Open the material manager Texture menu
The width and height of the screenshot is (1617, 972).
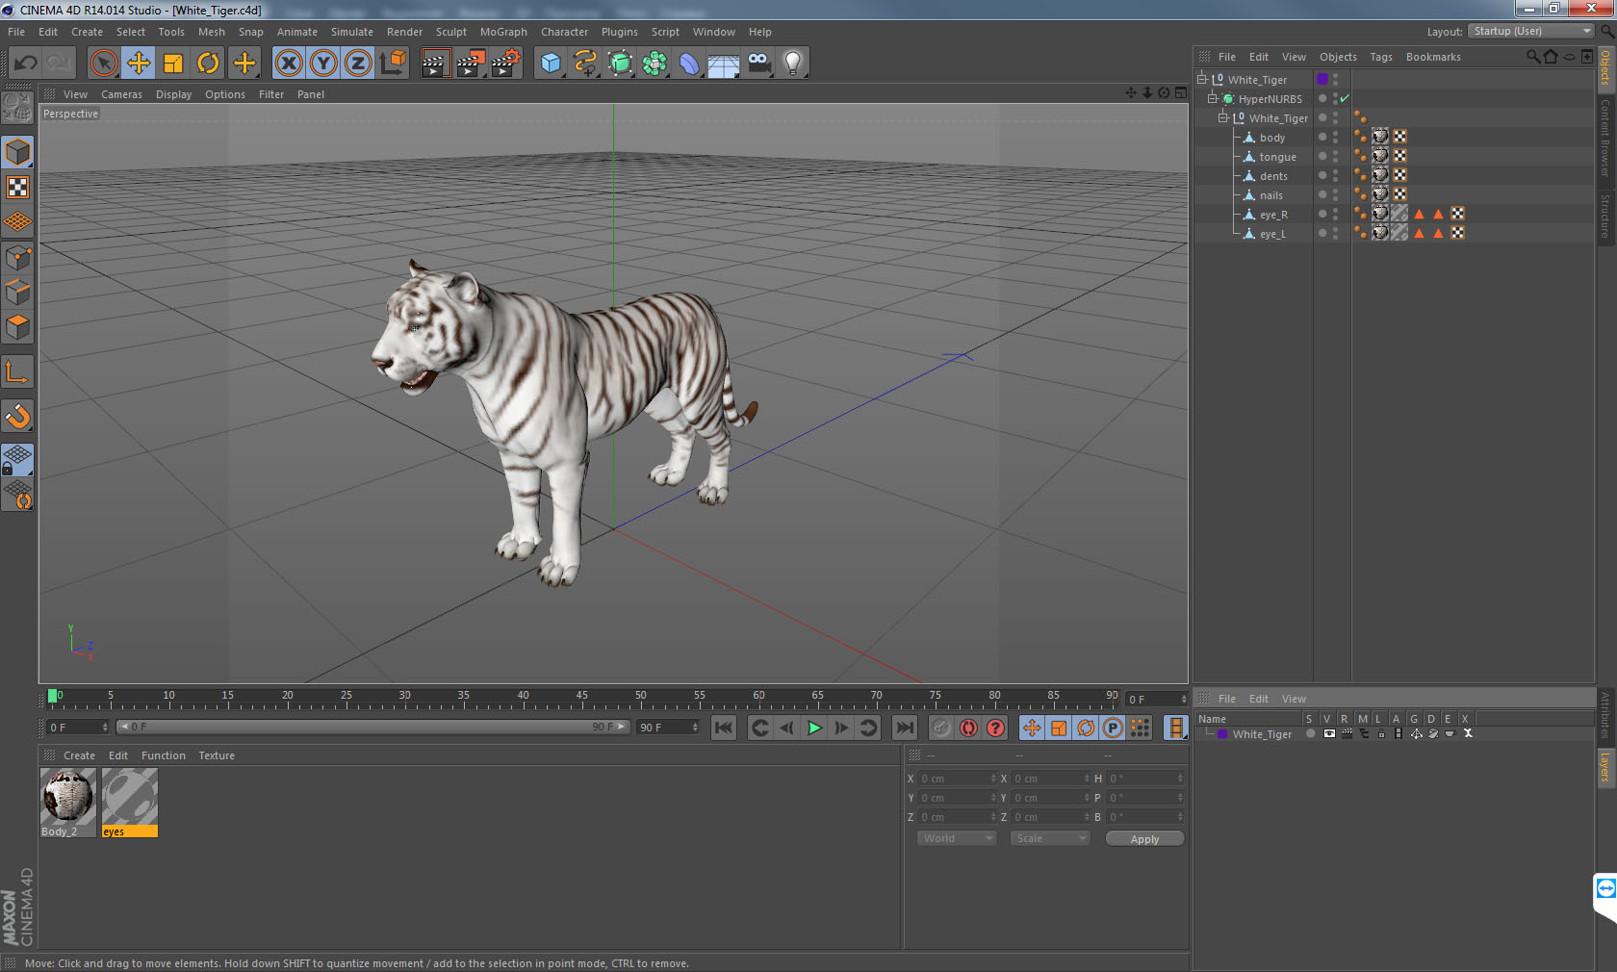point(217,755)
